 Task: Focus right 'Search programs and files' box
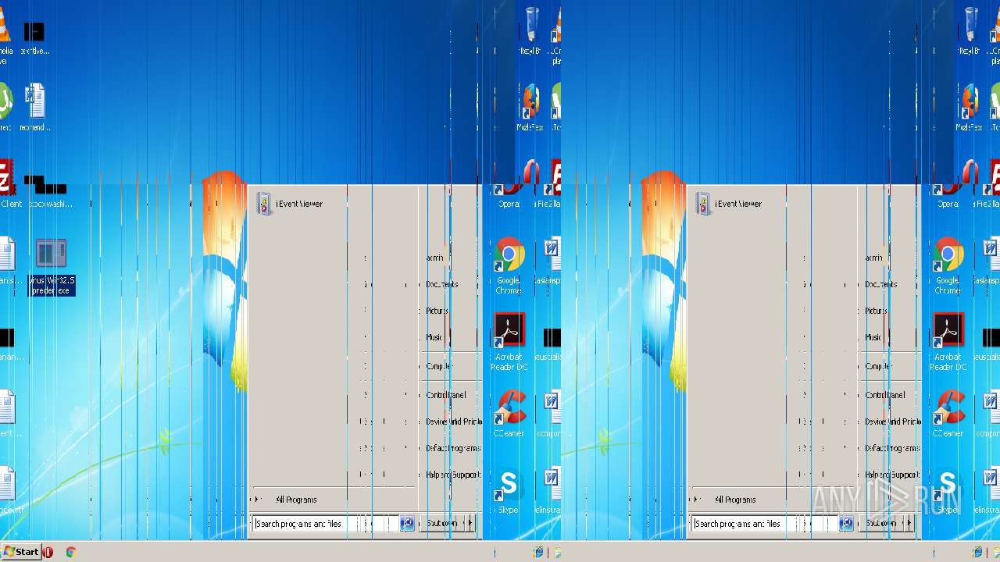(764, 524)
